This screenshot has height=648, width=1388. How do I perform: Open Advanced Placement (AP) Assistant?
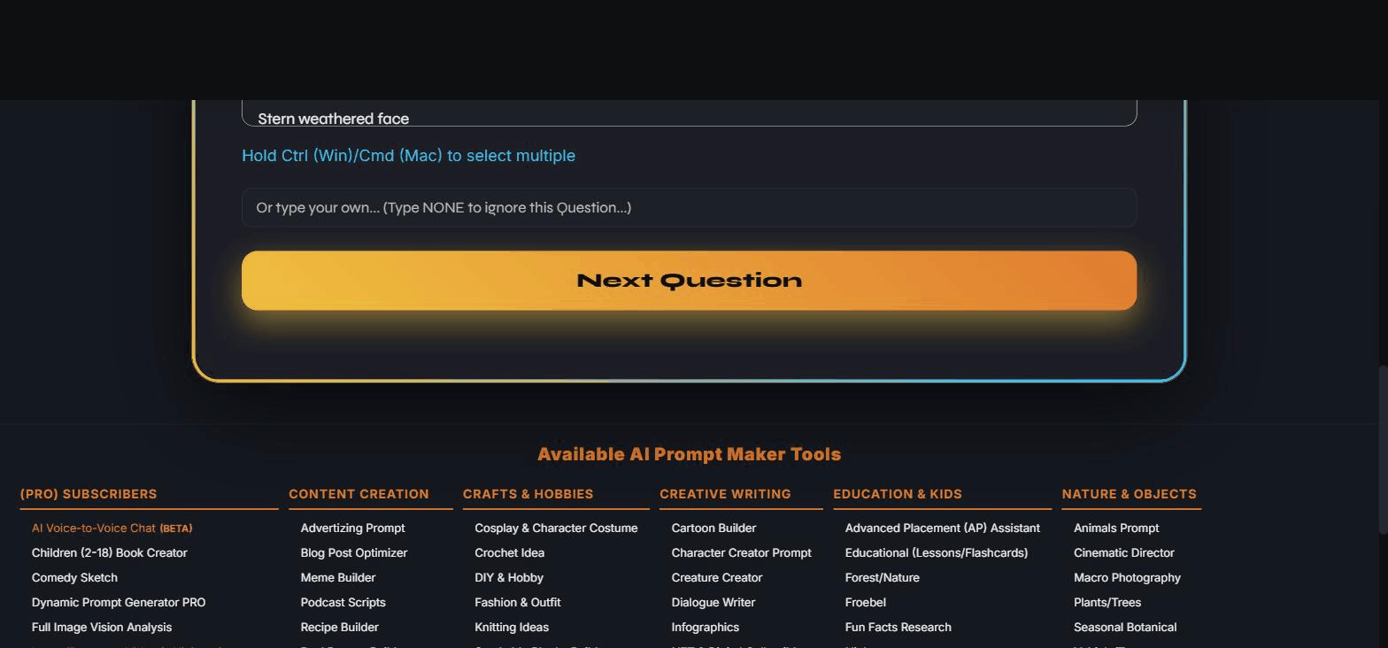[x=943, y=528]
